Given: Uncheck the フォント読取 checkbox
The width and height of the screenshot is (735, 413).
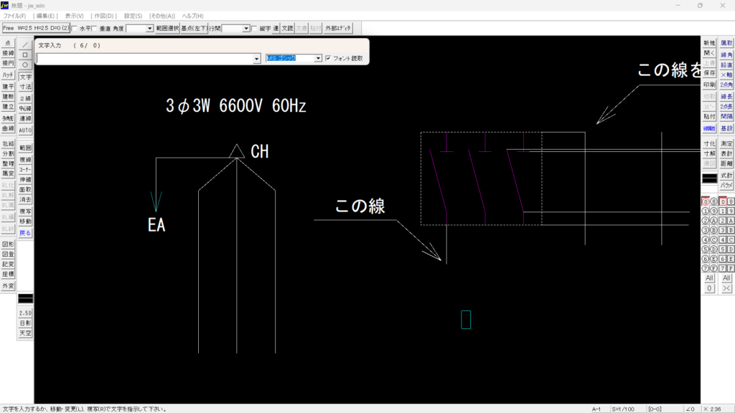Looking at the screenshot, I should (x=328, y=58).
